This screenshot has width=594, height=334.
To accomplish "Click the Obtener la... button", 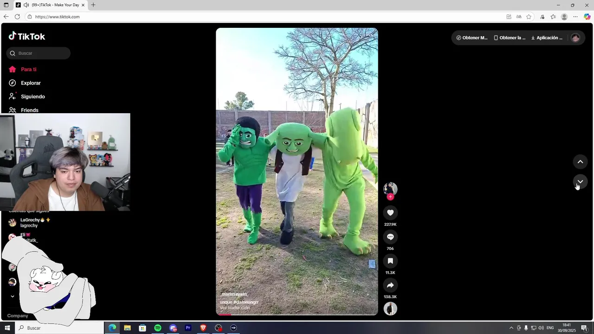I will pos(510,38).
